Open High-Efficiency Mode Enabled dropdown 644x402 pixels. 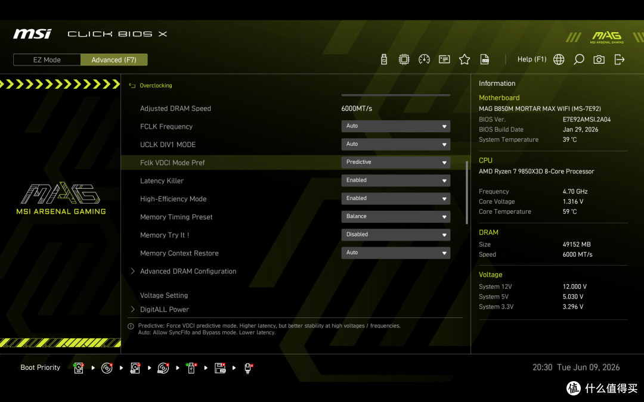tap(395, 198)
